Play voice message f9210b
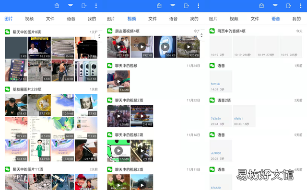307x190 pixels. click(221, 81)
